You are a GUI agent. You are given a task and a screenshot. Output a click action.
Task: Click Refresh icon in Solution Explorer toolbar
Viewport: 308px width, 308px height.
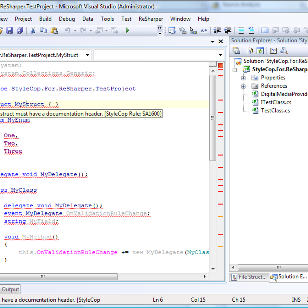coord(260,51)
